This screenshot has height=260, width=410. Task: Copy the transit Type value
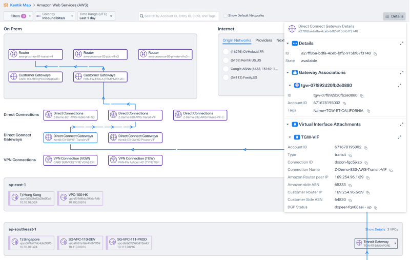click(350, 155)
